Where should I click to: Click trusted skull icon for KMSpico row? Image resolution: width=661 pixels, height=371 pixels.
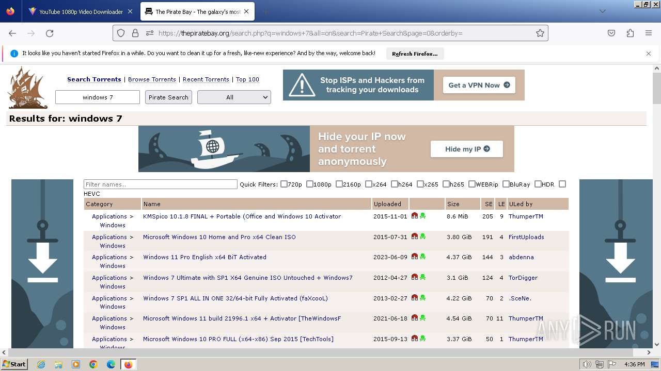[x=422, y=216]
